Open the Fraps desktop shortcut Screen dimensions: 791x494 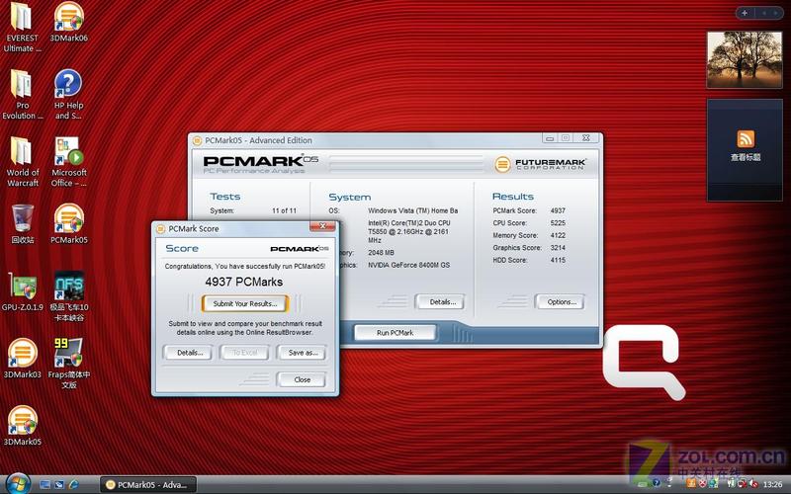tap(68, 363)
